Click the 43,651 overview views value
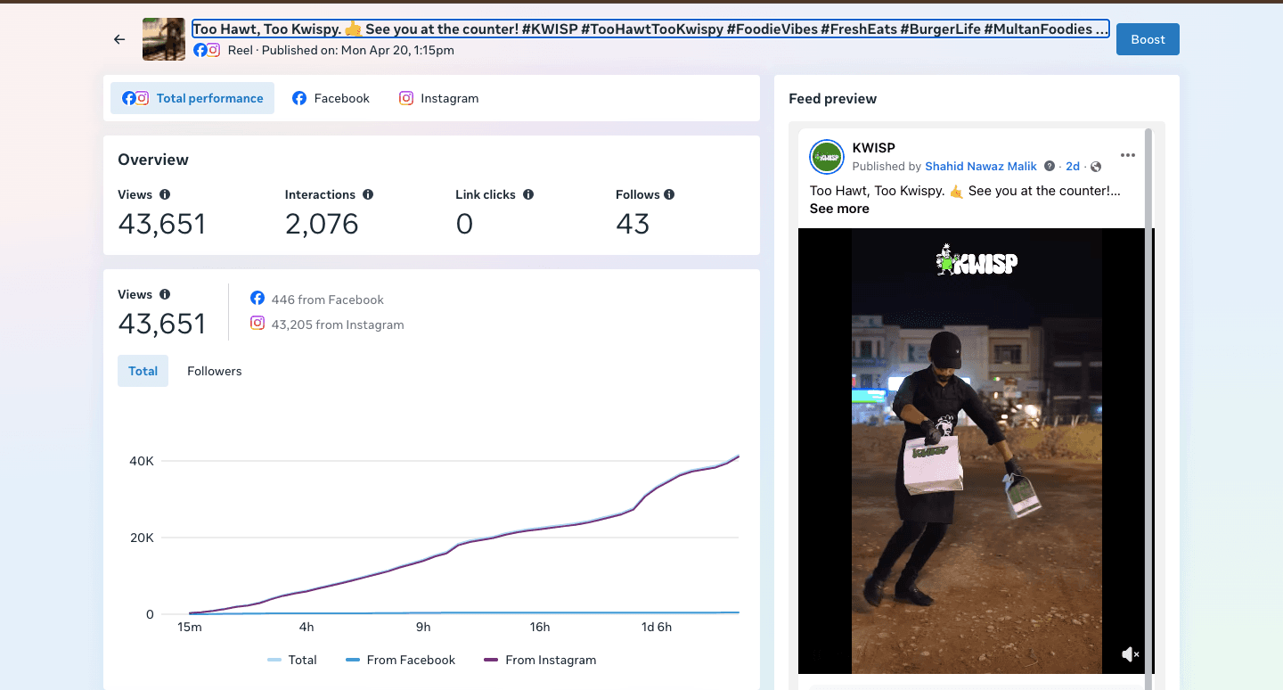 (161, 224)
